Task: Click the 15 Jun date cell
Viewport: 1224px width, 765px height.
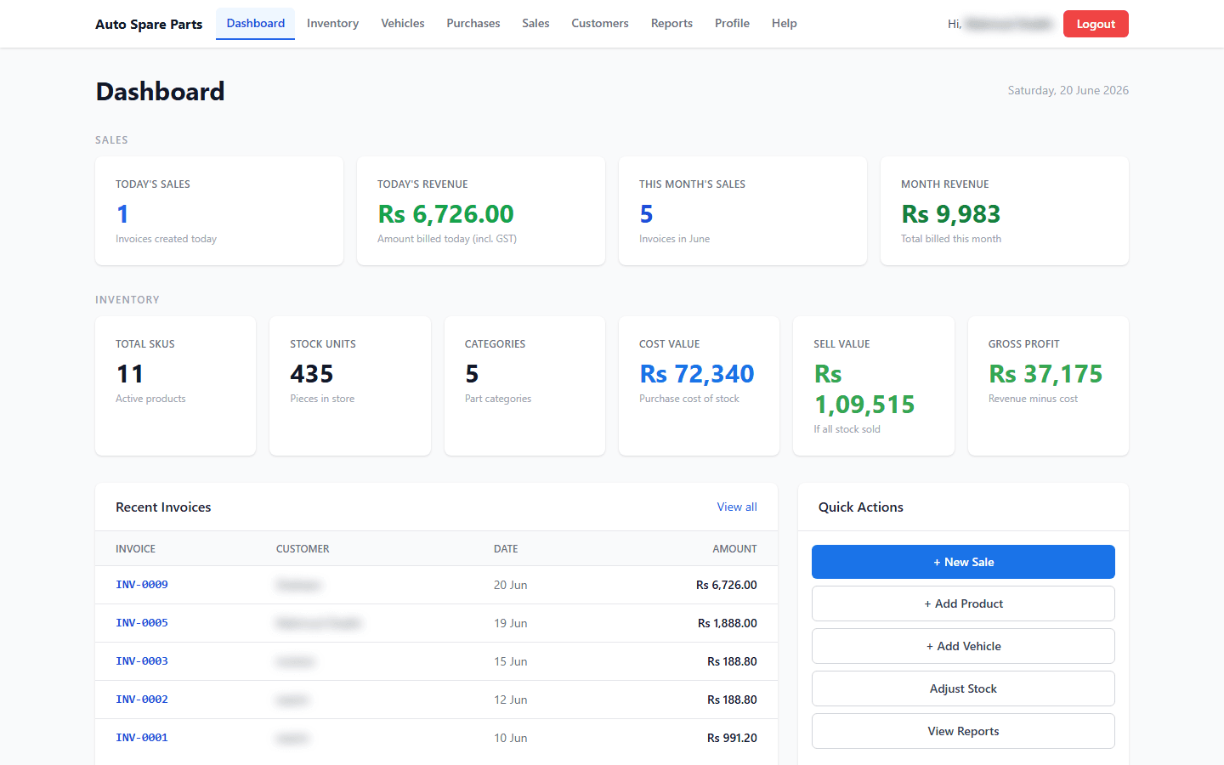Action: pos(511,661)
